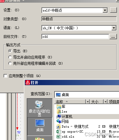Open the Network (网络) icon

(59, 121)
